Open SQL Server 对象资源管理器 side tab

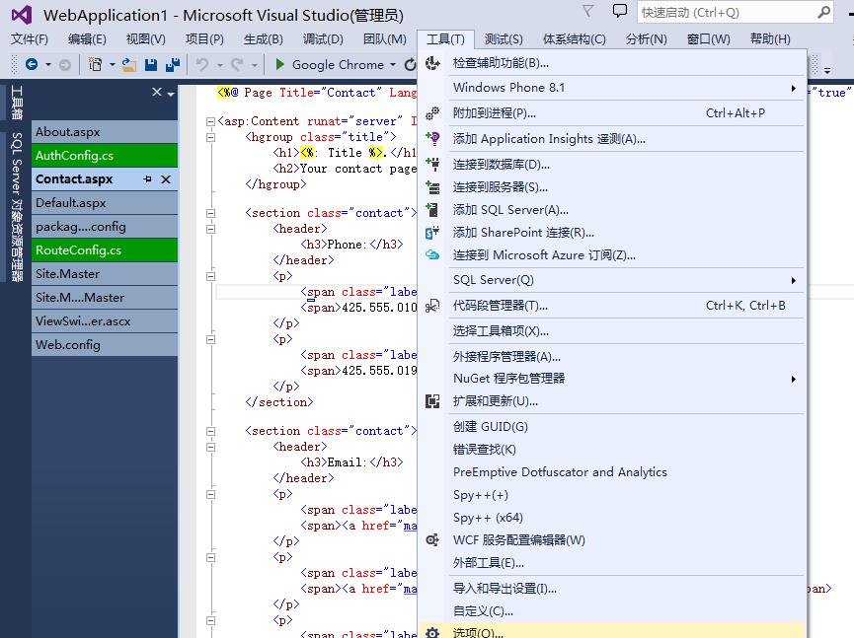(17, 207)
